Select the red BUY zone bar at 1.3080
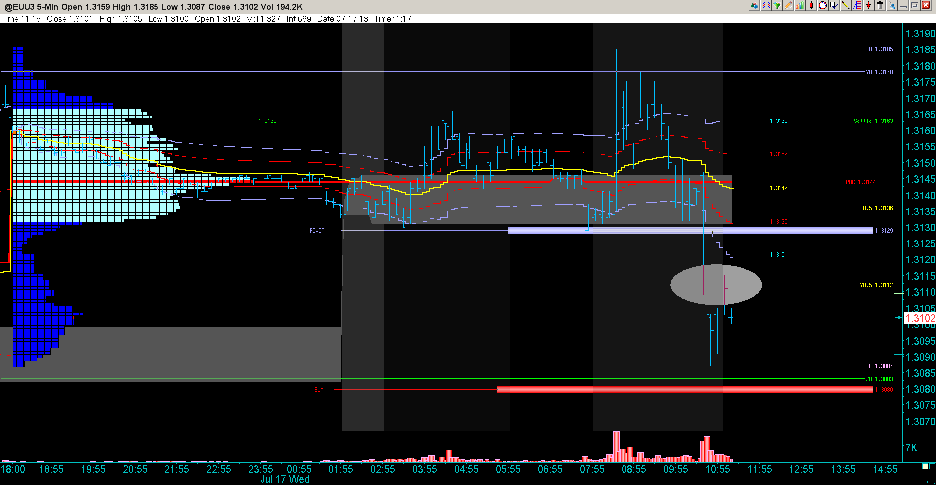Image resolution: width=936 pixels, height=485 pixels. click(685, 390)
